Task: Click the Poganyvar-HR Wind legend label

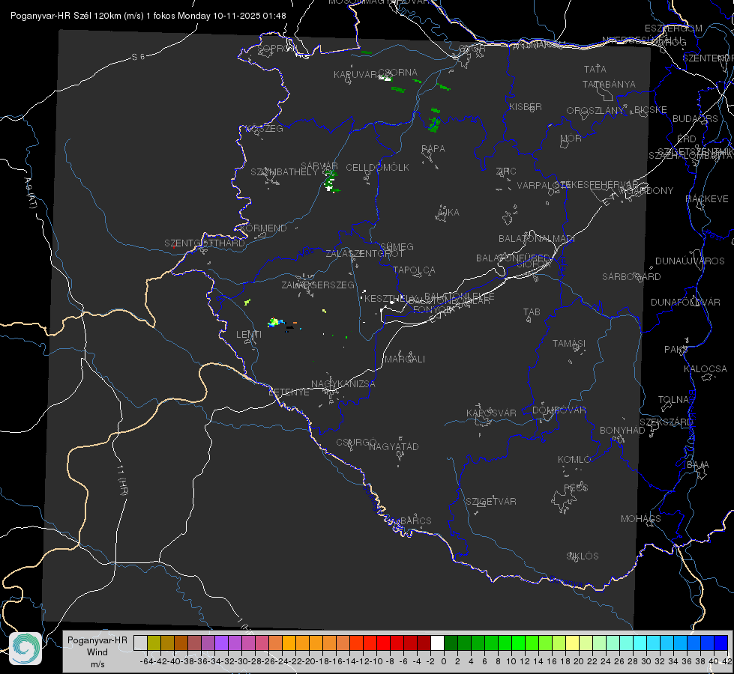Action: click(97, 652)
